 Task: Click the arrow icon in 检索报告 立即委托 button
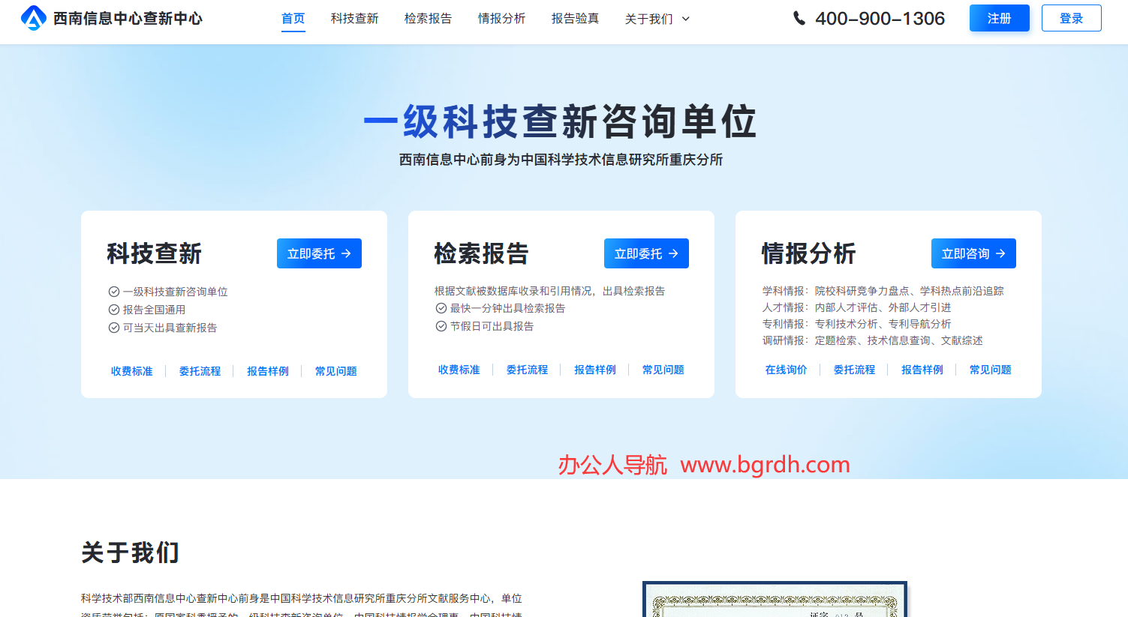(673, 253)
